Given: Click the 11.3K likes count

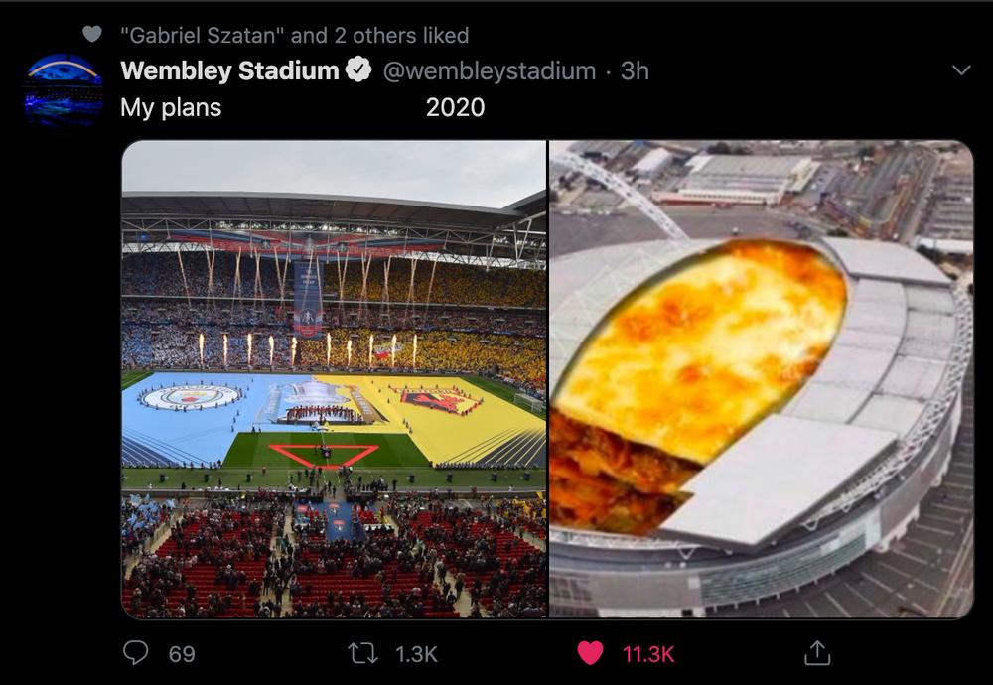Looking at the screenshot, I should [x=648, y=654].
